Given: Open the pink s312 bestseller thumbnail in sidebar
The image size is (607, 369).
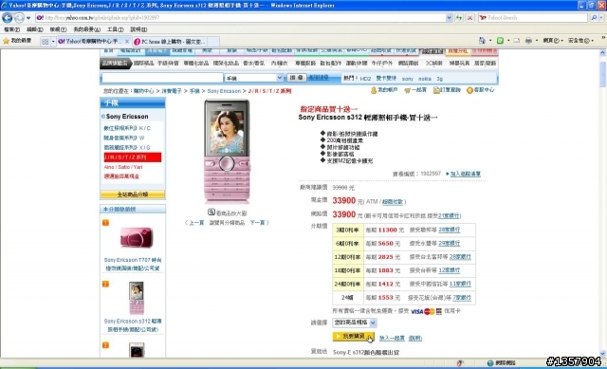Looking at the screenshot, I should [x=137, y=298].
